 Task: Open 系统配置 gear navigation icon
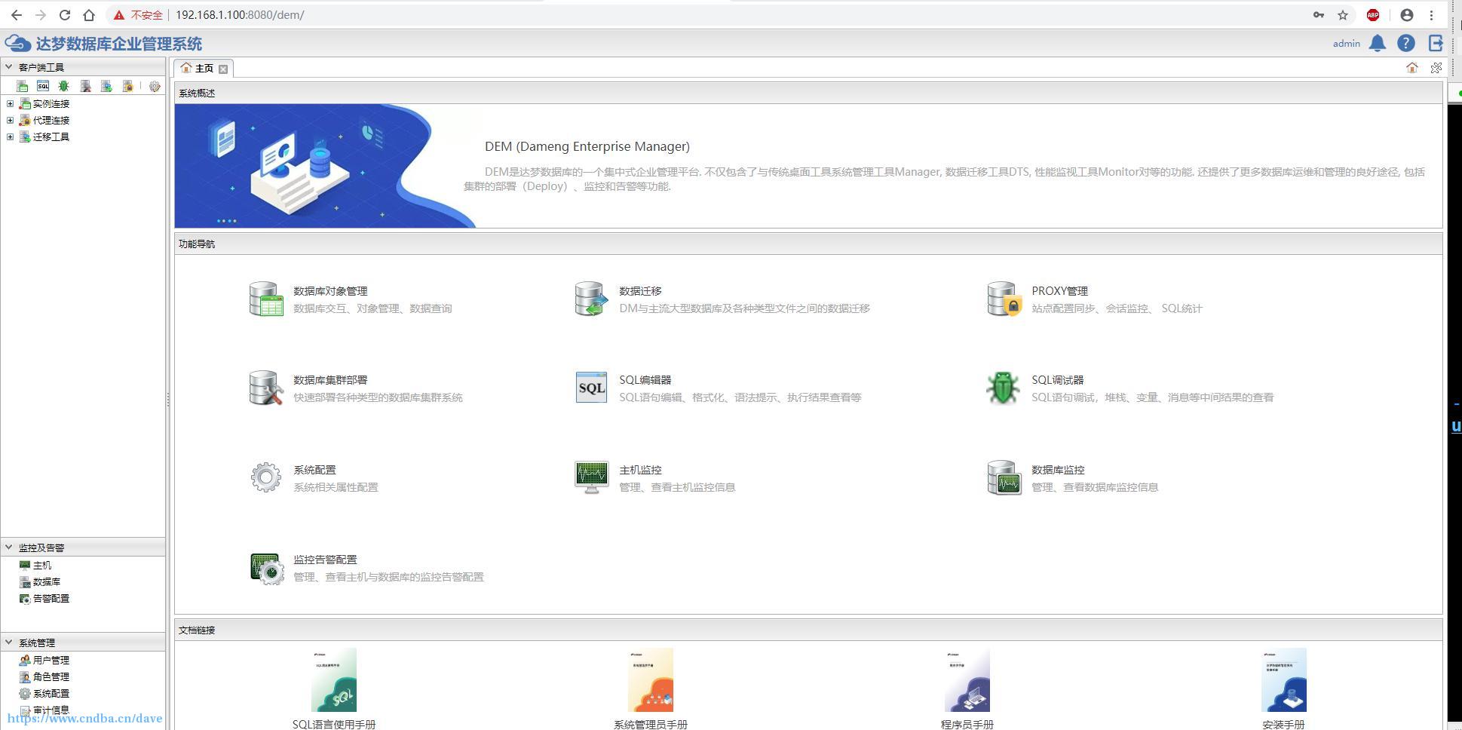pyautogui.click(x=266, y=477)
